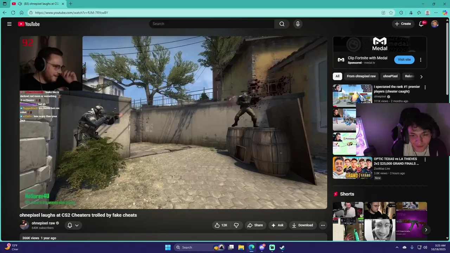Screen dimensions: 450x253
Task: Select the From ohnepixel raw chip
Action: (361, 76)
